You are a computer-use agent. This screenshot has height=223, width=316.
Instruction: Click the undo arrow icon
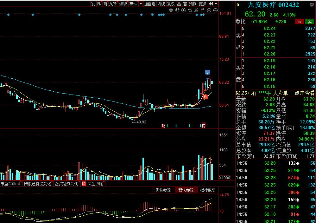190,10
